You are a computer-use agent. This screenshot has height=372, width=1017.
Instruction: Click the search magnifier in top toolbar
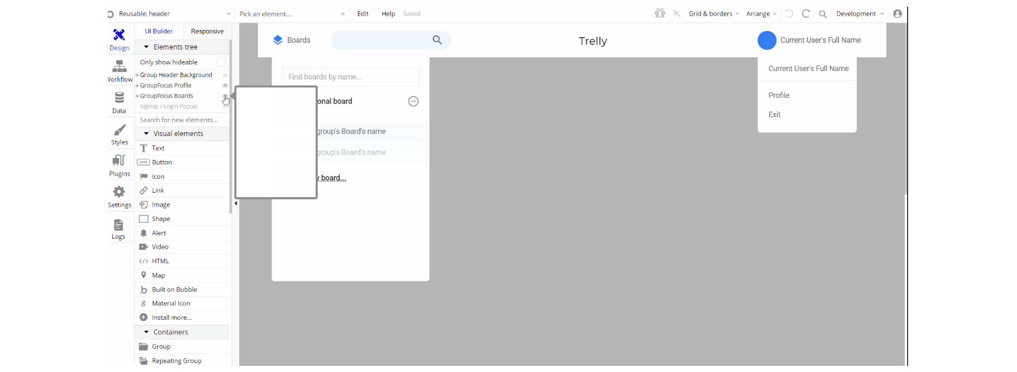click(x=823, y=14)
